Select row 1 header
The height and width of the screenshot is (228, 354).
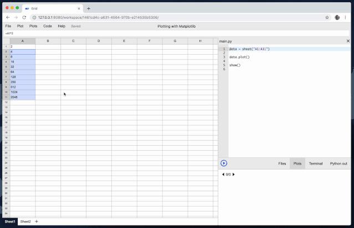point(6,46)
